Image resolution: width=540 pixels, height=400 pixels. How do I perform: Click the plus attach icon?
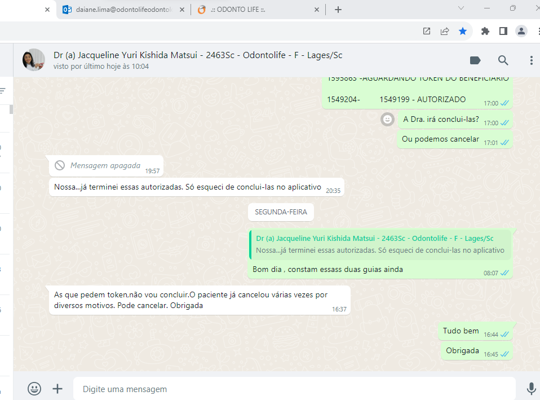click(57, 389)
